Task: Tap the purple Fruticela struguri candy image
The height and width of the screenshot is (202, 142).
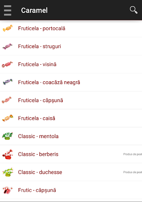Action: coord(7,46)
